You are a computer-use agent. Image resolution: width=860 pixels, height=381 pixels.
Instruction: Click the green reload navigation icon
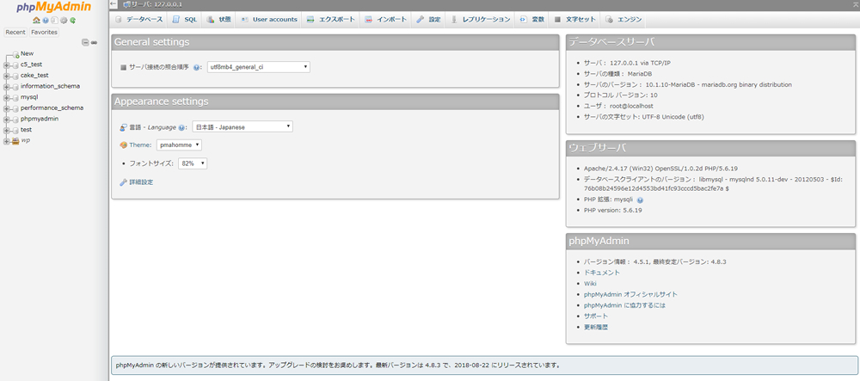click(x=73, y=20)
